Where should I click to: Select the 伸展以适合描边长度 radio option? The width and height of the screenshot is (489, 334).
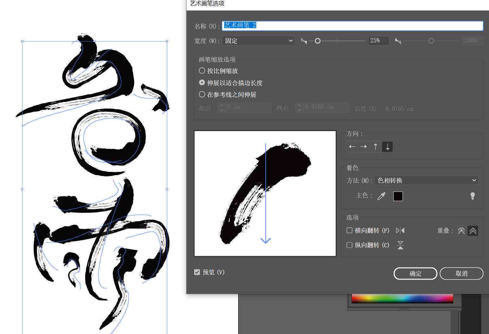[202, 83]
